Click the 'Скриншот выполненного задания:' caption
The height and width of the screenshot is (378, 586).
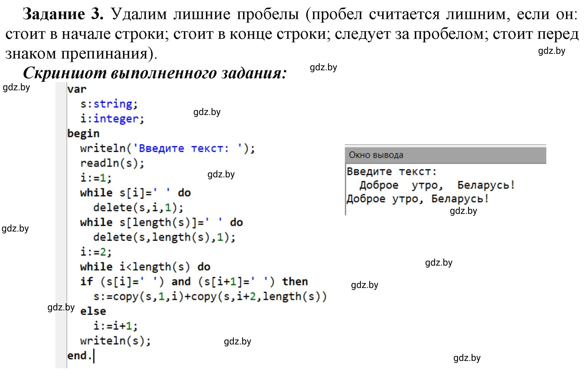(x=155, y=73)
